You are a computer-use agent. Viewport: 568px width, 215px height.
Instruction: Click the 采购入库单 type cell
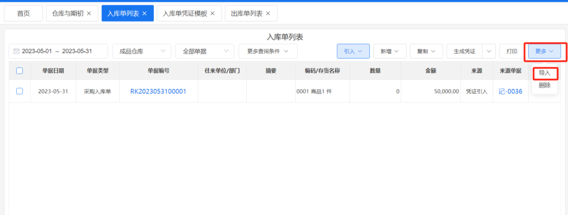(x=98, y=91)
